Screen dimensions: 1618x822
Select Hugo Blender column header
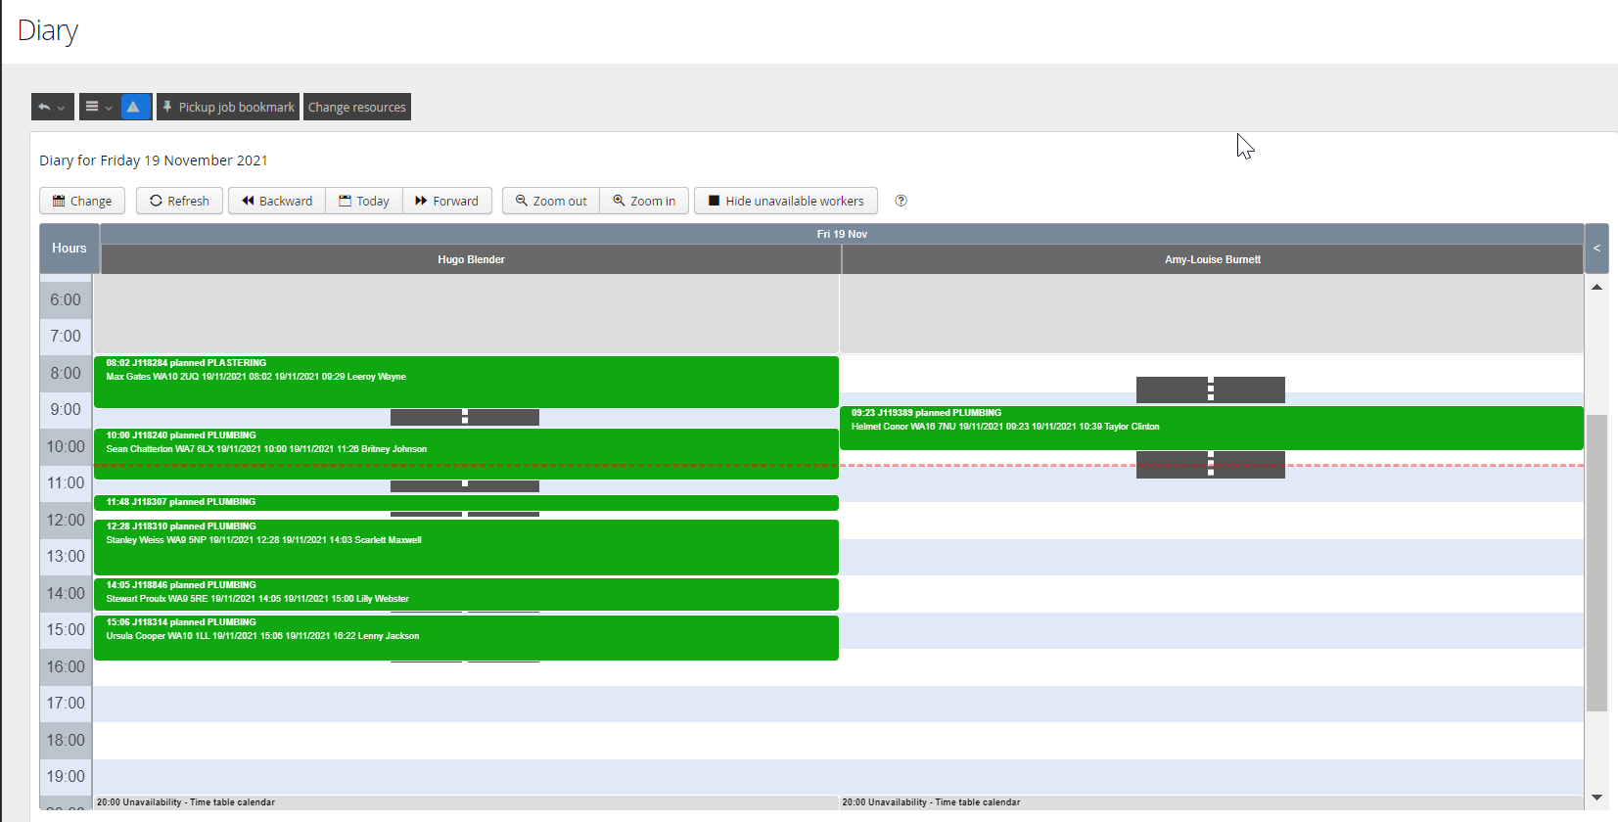pos(471,259)
